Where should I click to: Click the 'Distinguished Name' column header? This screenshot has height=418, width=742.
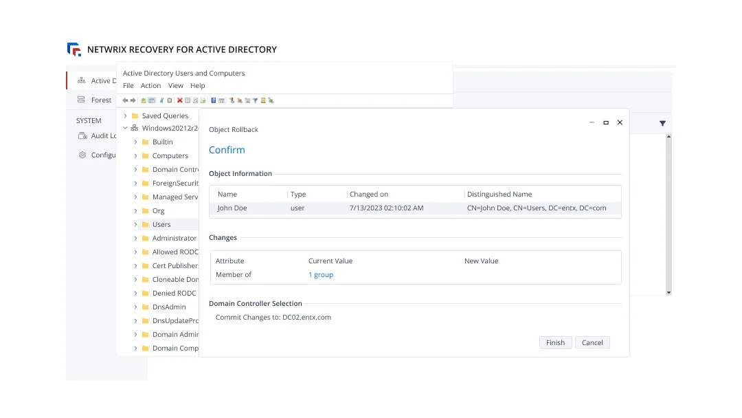499,194
